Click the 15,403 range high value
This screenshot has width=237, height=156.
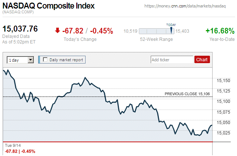[x=183, y=31]
